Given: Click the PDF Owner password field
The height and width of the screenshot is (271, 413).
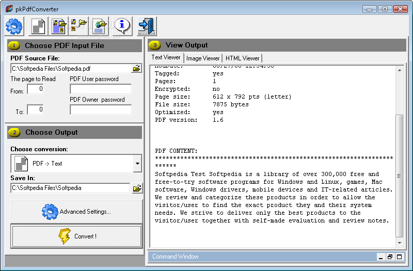Looking at the screenshot, I should click(x=101, y=109).
